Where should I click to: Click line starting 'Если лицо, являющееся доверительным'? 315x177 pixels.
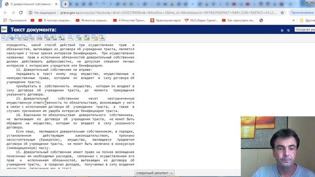pyautogui.click(x=75, y=131)
